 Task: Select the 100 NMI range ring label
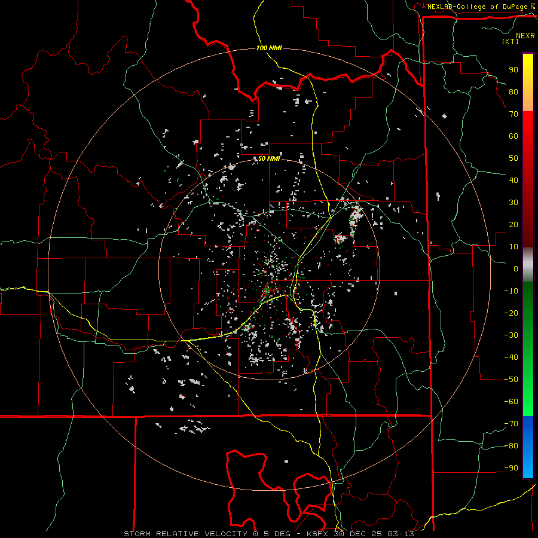click(269, 48)
